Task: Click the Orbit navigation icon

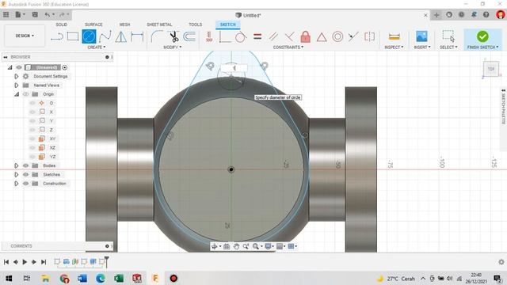Action: pyautogui.click(x=214, y=246)
